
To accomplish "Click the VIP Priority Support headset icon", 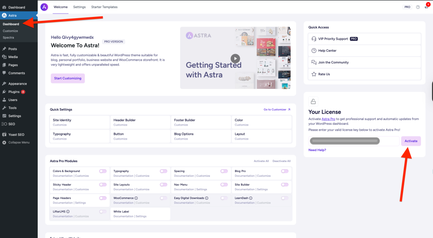I will coord(314,39).
